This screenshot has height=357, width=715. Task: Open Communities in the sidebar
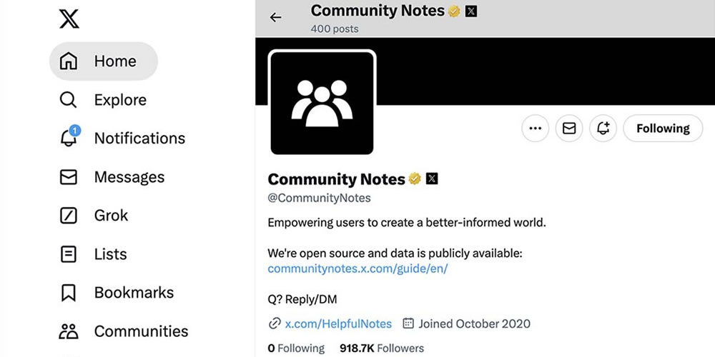pos(124,331)
